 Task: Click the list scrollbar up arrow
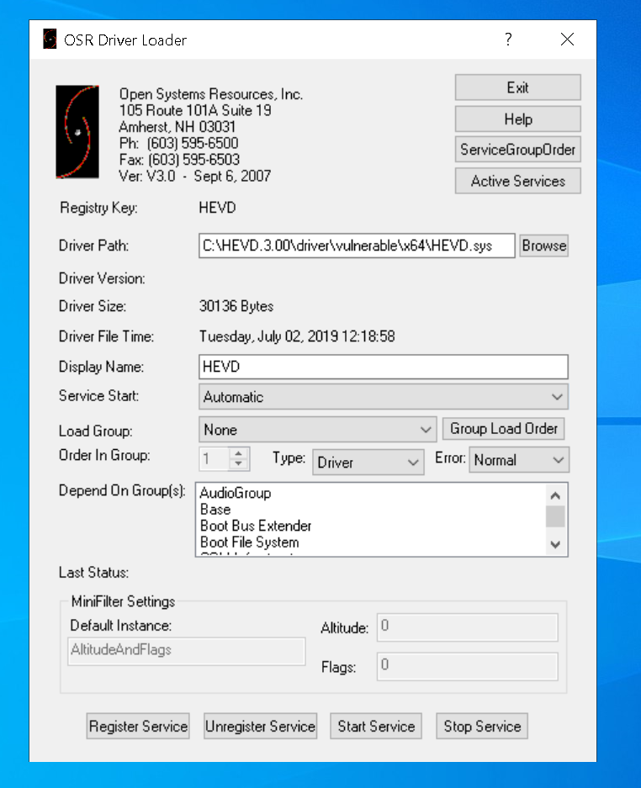[x=555, y=495]
